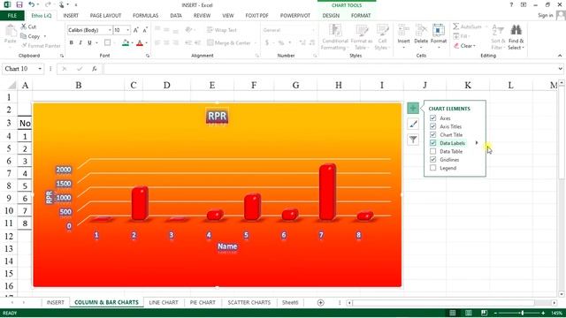Toggle Italic formatting
This screenshot has width=566, height=318.
point(80,43)
